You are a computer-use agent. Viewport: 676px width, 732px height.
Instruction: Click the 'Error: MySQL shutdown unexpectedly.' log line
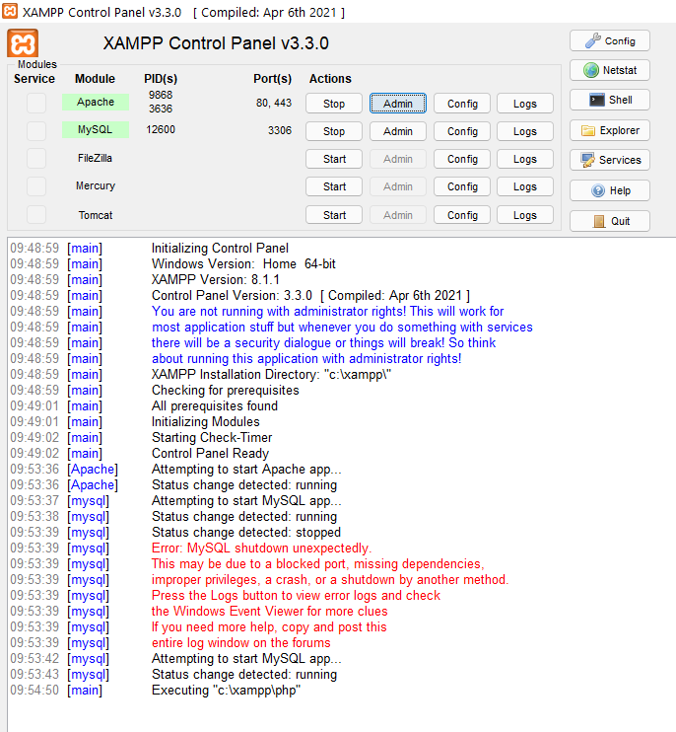[261, 549]
